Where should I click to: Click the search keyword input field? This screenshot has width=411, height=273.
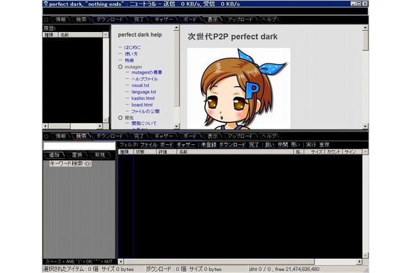79,145
